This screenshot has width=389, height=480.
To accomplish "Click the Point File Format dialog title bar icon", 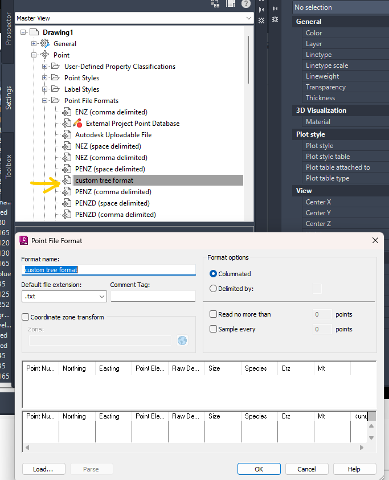I will (23, 241).
